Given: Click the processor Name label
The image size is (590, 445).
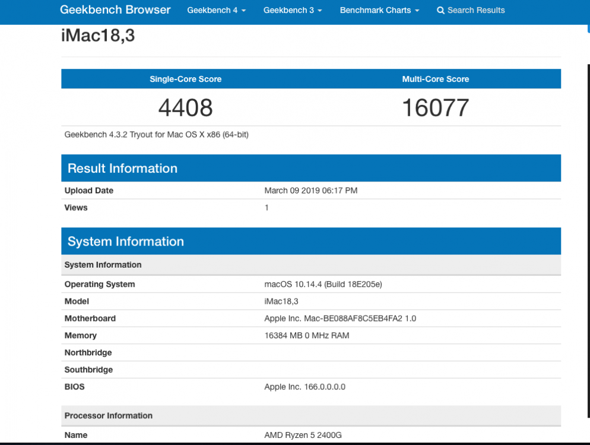Looking at the screenshot, I should point(75,436).
